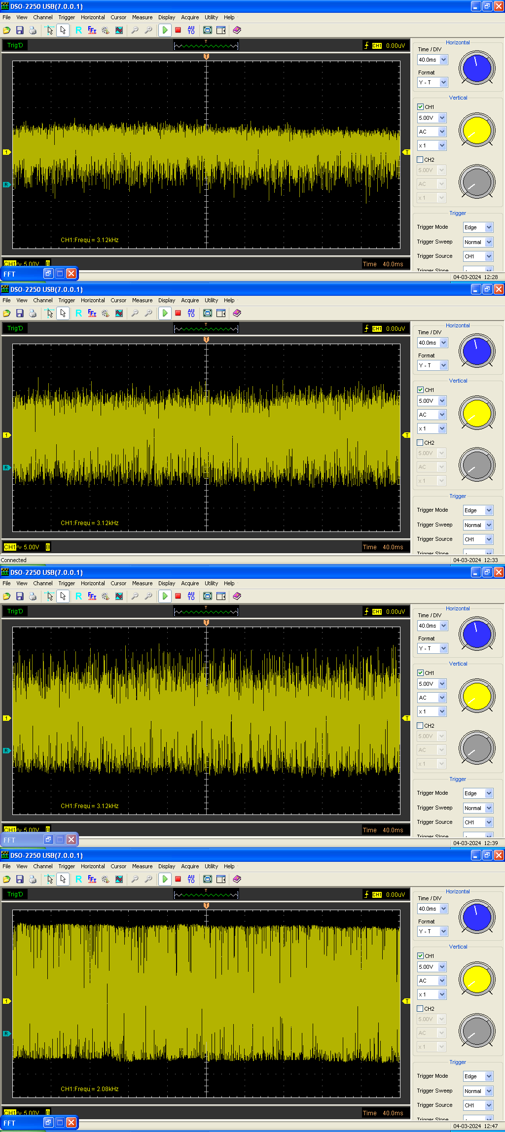Open the Utility menu in the bottom window
The width and height of the screenshot is (505, 1132).
(211, 866)
